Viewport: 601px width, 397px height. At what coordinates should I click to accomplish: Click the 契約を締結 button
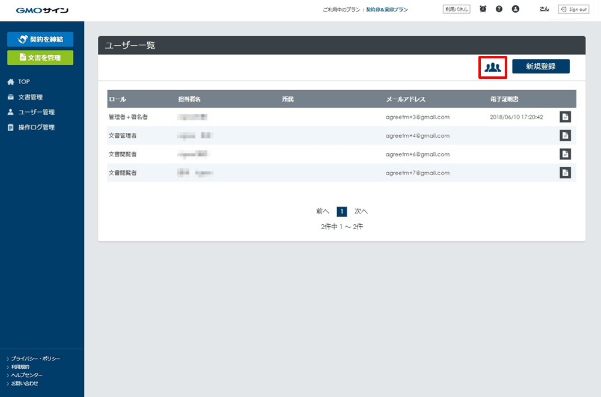tap(40, 39)
